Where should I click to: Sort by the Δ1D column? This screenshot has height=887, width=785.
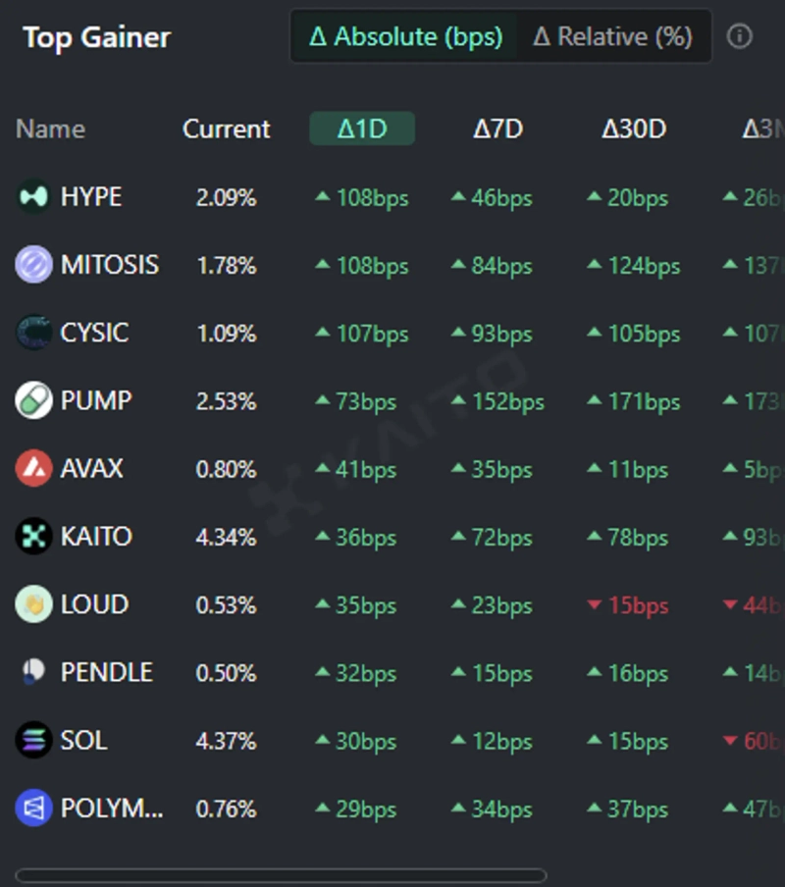tap(362, 129)
